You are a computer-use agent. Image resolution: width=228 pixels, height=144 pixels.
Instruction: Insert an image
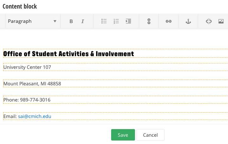click(221, 21)
